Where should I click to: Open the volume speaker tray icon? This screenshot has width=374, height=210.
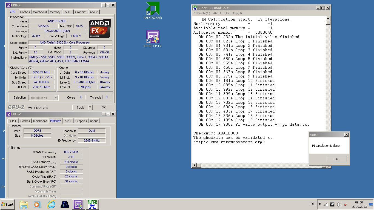tap(339, 204)
